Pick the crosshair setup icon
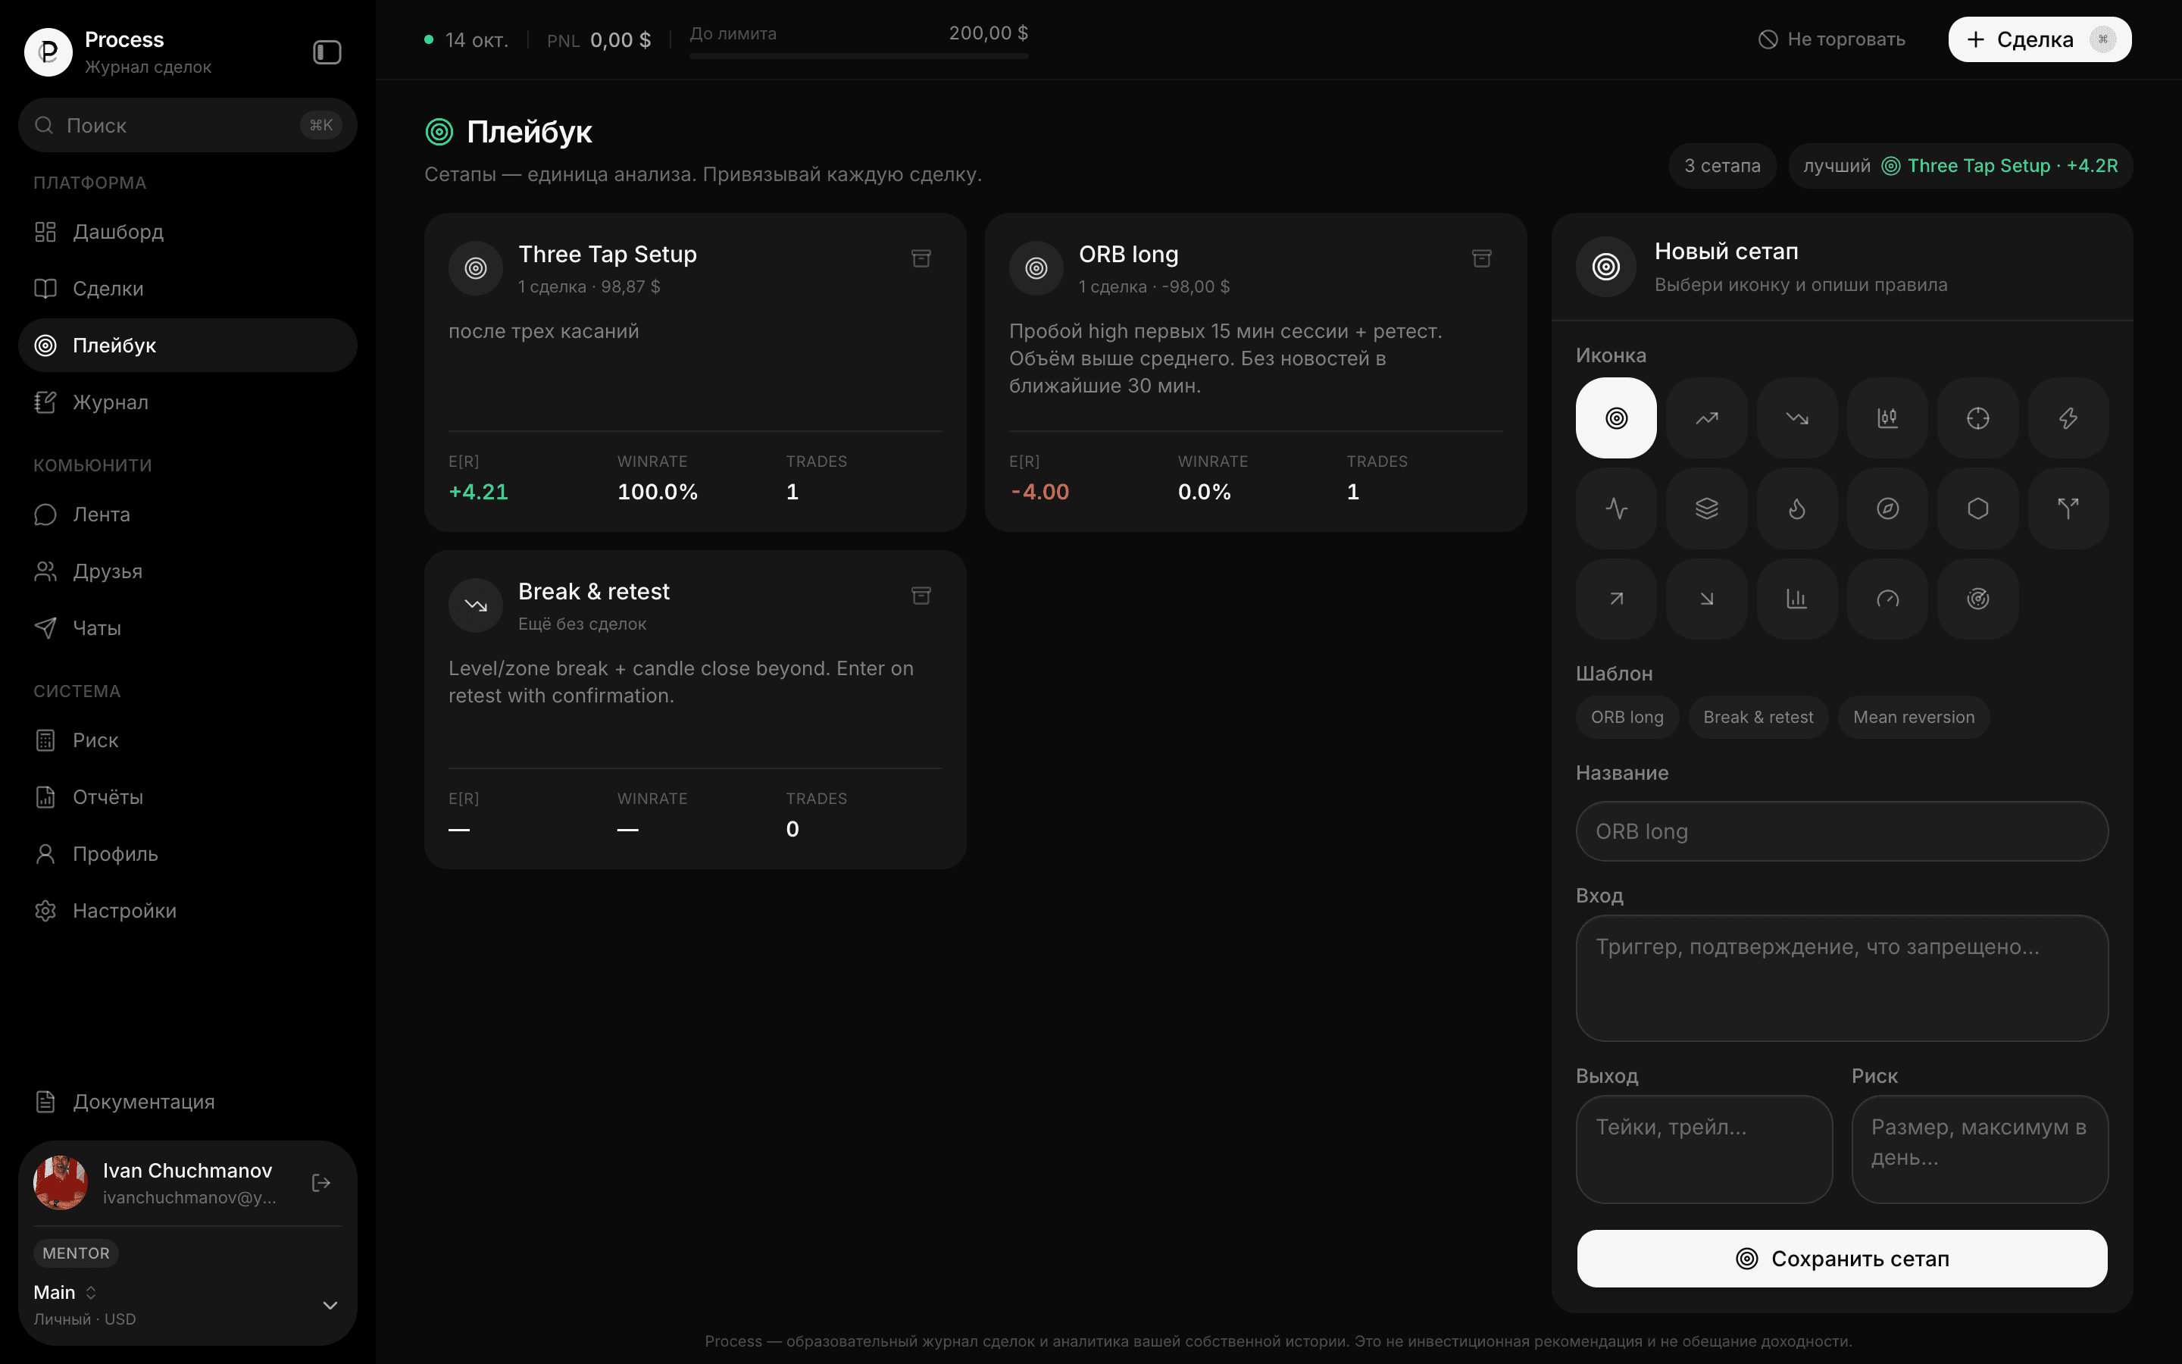The width and height of the screenshot is (2182, 1364). [1977, 418]
